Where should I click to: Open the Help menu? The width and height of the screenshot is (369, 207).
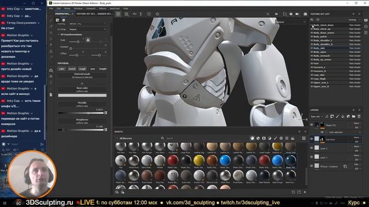[126, 9]
